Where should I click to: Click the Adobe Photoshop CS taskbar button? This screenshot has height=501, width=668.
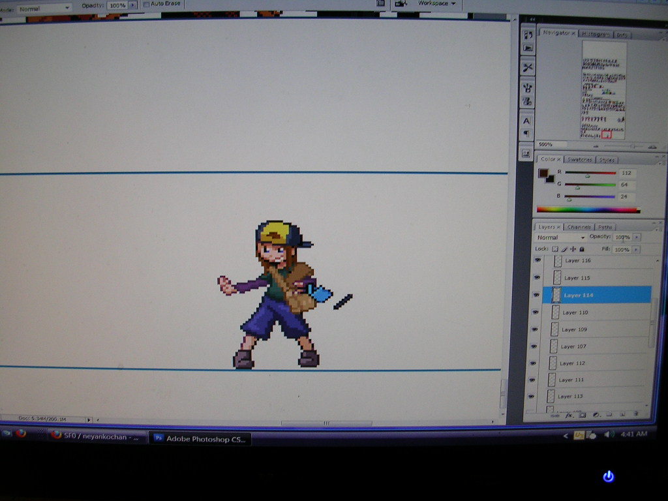(x=200, y=438)
